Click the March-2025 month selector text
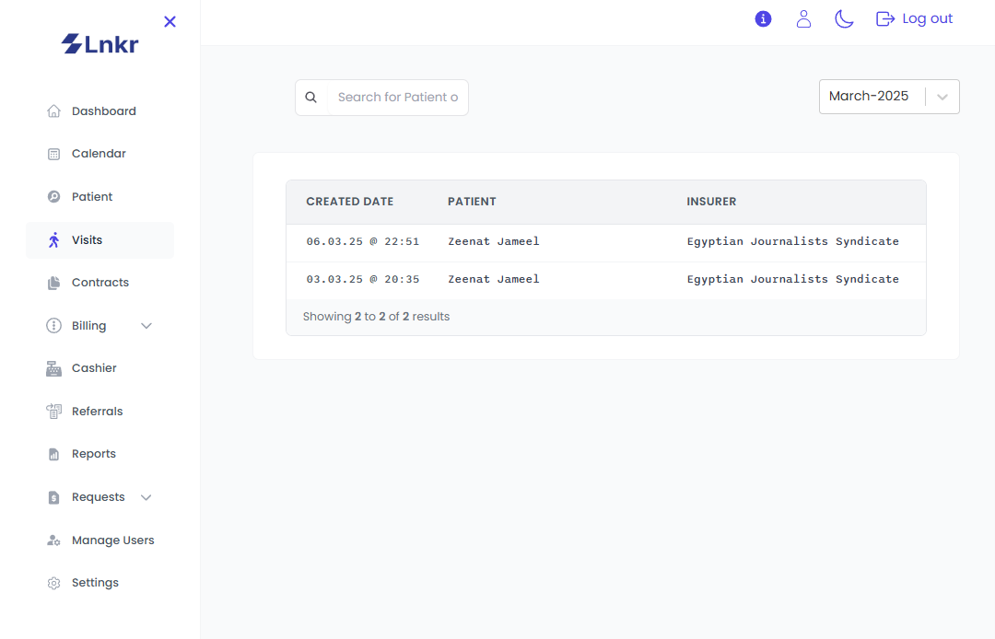This screenshot has width=995, height=639. point(869,97)
